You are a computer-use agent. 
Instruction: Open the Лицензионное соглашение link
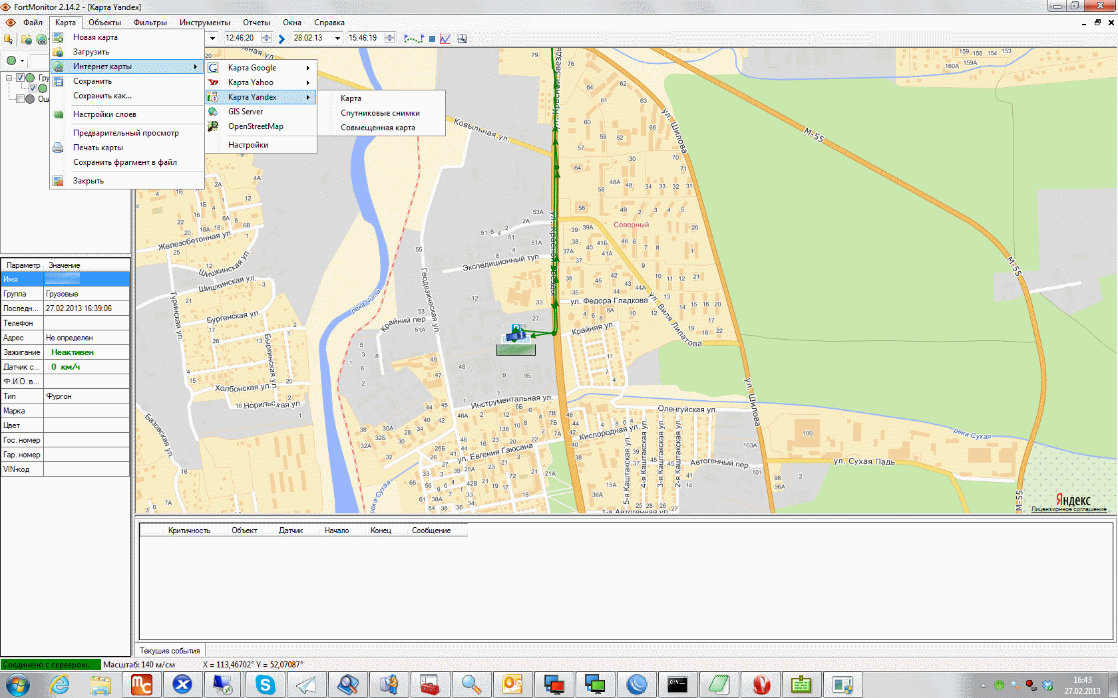click(x=1069, y=509)
